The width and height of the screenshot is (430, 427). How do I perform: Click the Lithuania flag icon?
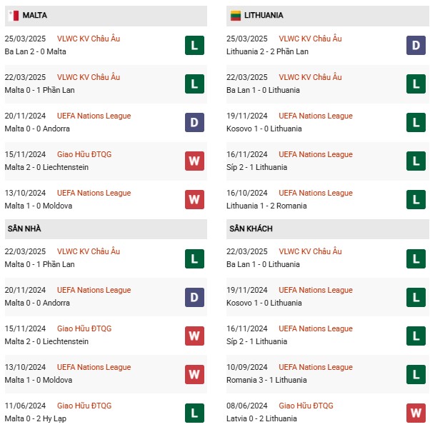[x=235, y=16]
